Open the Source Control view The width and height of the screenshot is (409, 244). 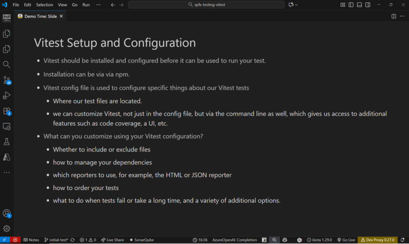(7, 80)
